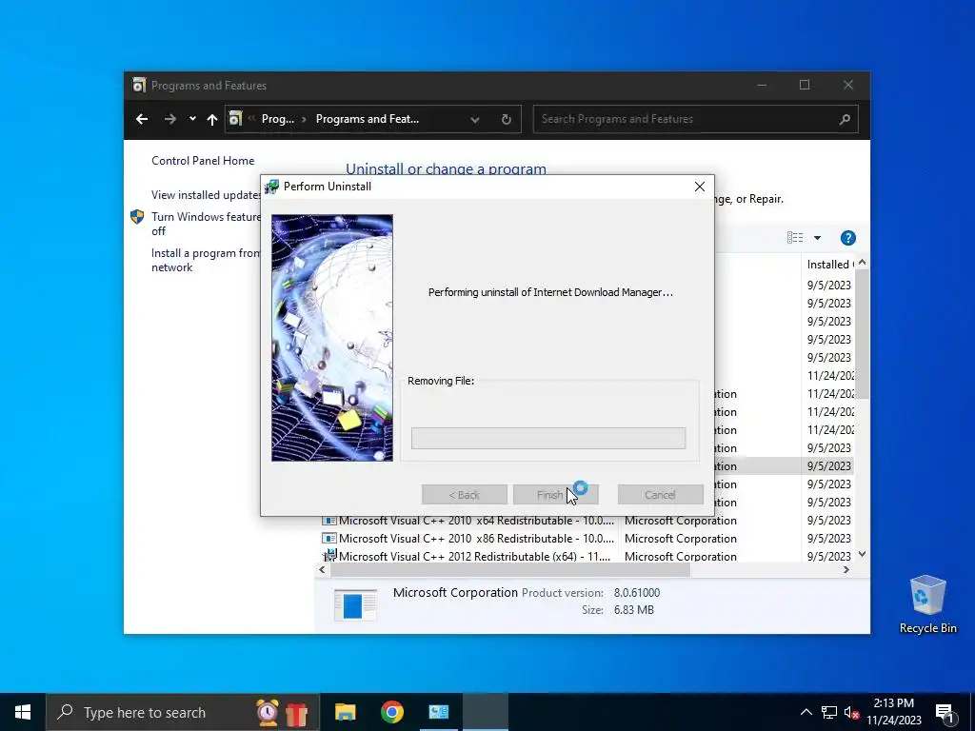Open Turn Windows features on or off
The height and width of the screenshot is (731, 975).
coord(206,224)
